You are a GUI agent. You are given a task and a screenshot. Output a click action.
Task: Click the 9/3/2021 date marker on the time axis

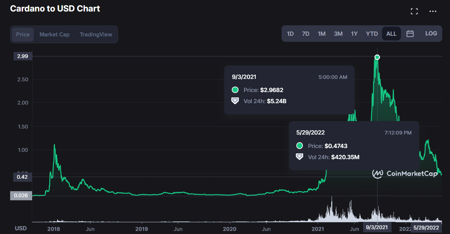click(377, 228)
